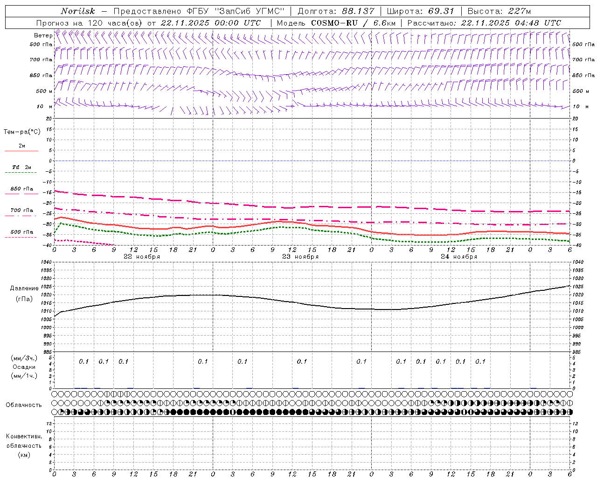597x478 pixels.
Task: Click the 23 ноября date label
Action: [x=300, y=257]
